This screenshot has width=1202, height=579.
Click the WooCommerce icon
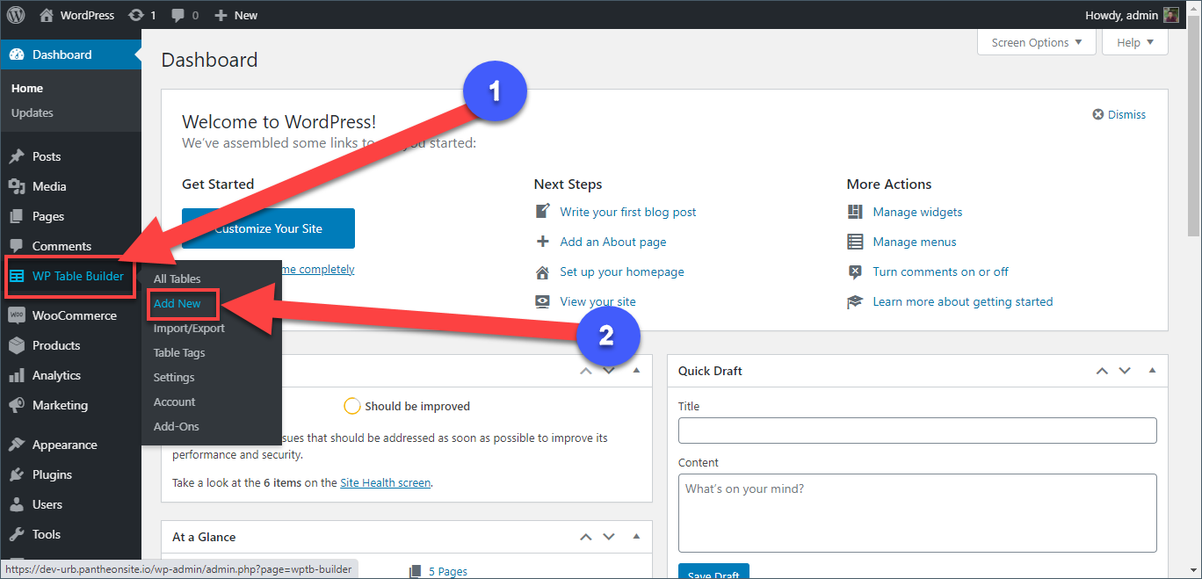pyautogui.click(x=17, y=315)
